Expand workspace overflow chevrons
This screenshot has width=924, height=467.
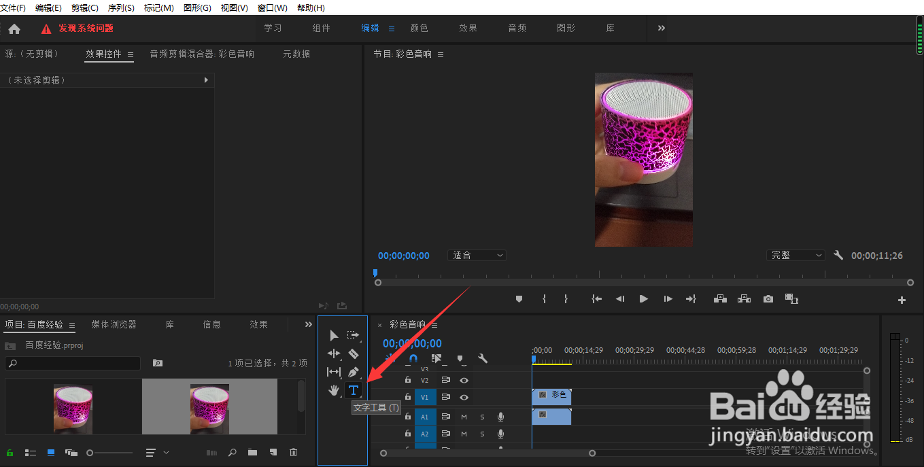pos(661,28)
